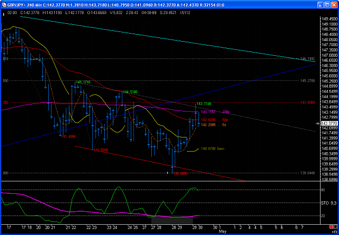This screenshot has height=235, width=339.
Task: Click the 145.2780 Fibonacci level value
Action: point(308,81)
